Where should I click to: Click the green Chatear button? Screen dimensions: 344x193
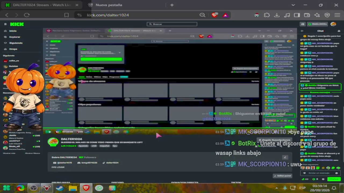point(334,179)
